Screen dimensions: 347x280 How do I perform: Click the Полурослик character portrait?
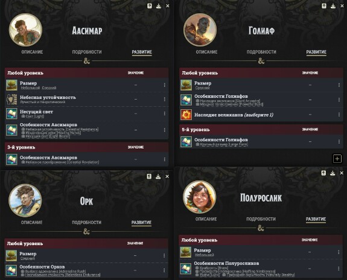(x=200, y=197)
